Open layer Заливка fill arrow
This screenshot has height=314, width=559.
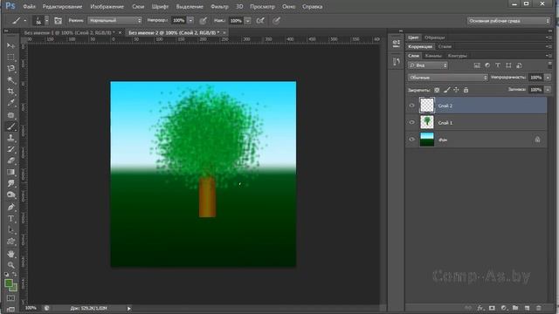tap(548, 90)
